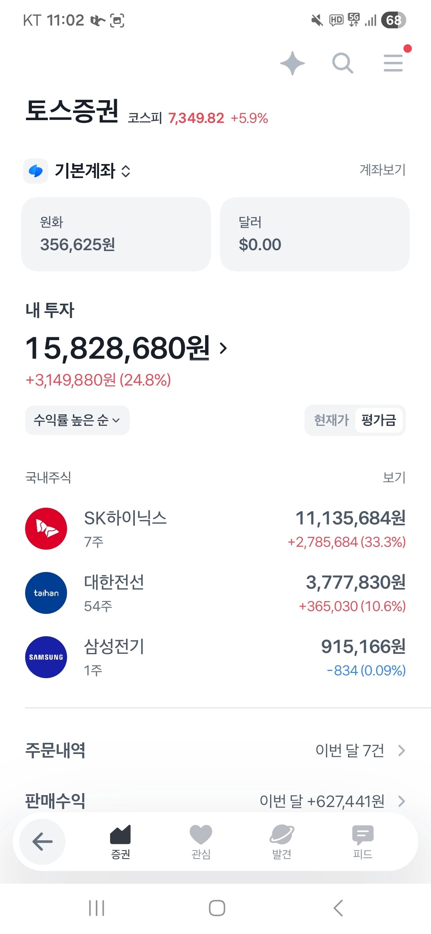Switch display to 현재가

[331, 420]
